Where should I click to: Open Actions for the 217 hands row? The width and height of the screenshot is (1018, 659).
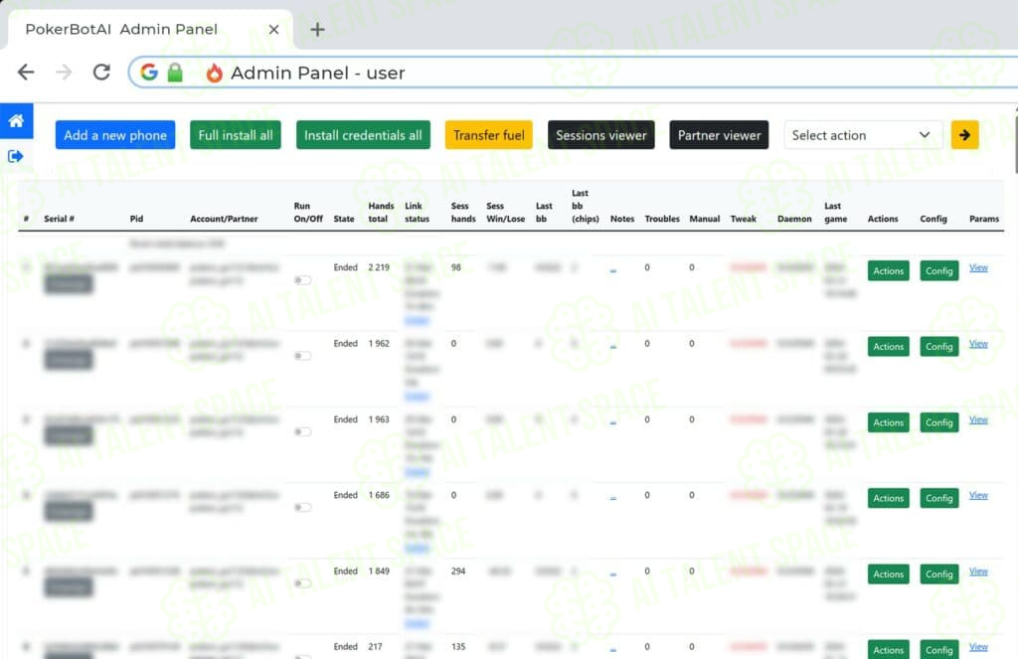[x=888, y=649]
